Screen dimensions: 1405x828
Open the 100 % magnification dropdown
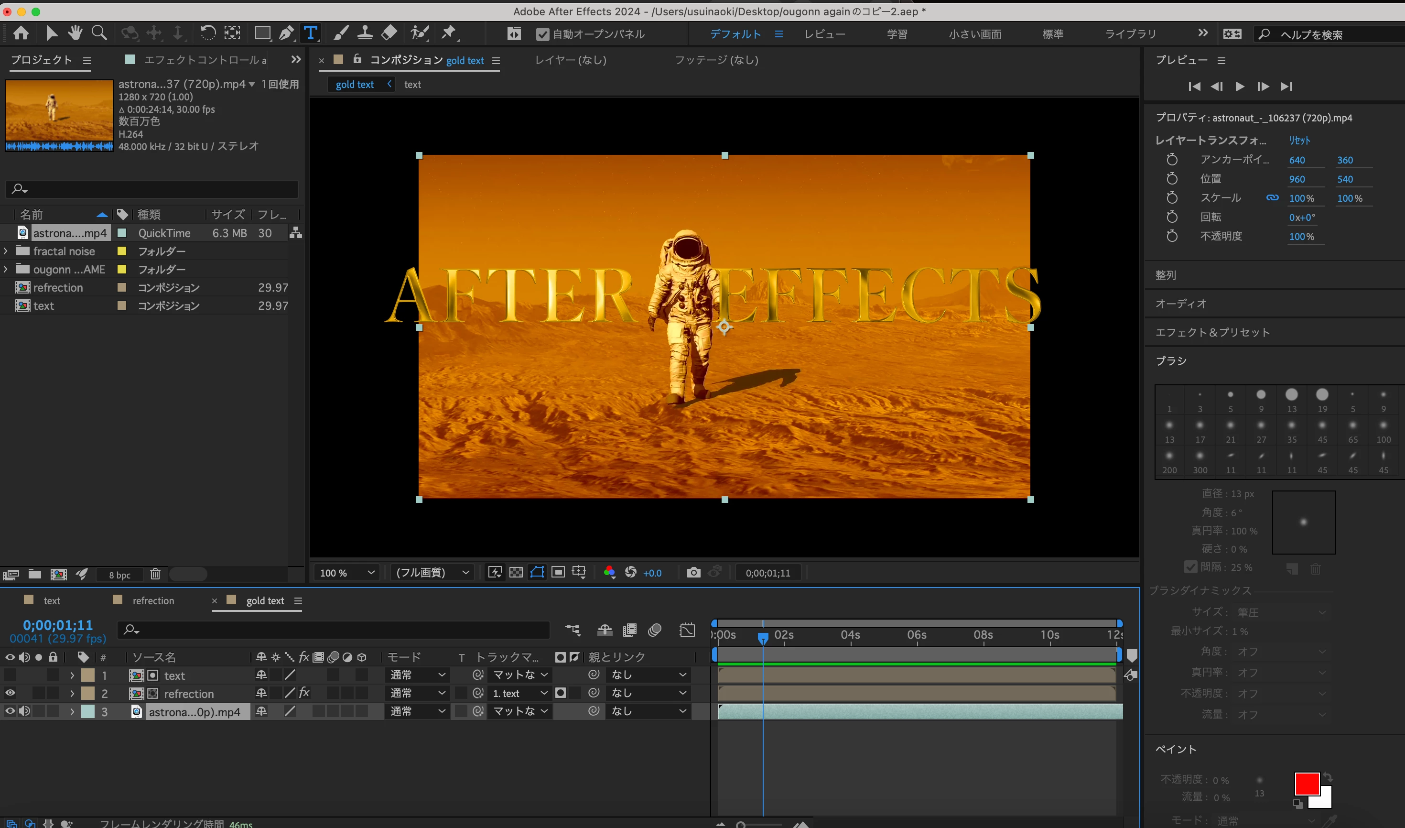pos(346,573)
